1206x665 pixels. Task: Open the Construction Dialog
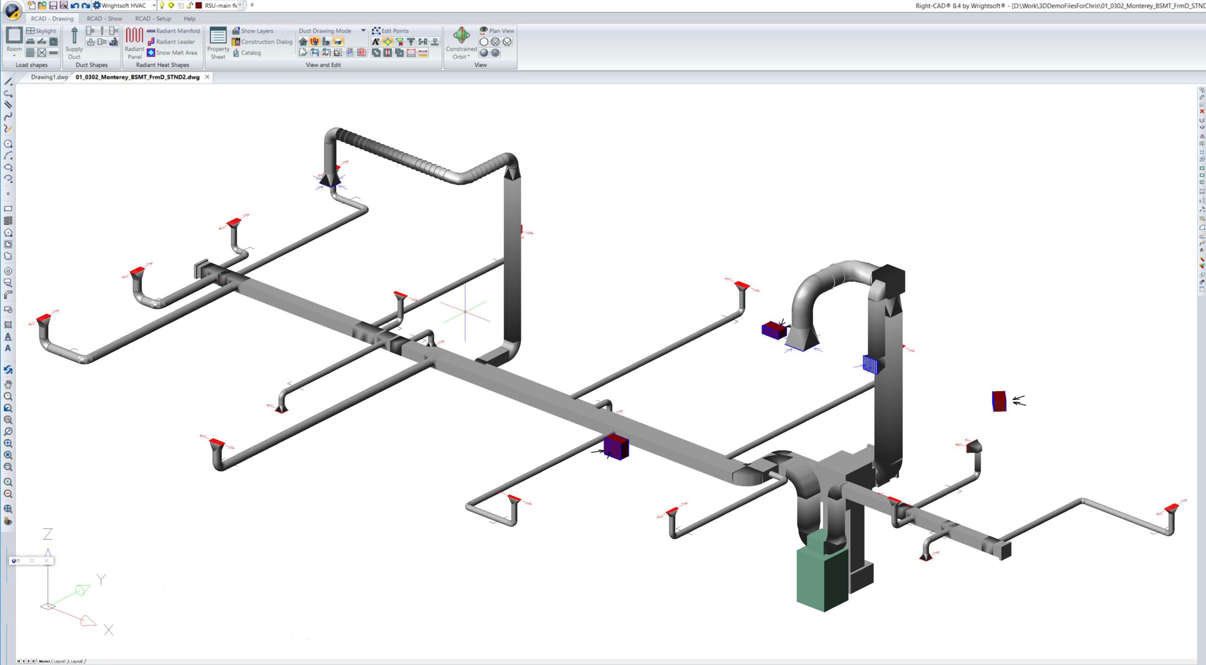(x=266, y=41)
